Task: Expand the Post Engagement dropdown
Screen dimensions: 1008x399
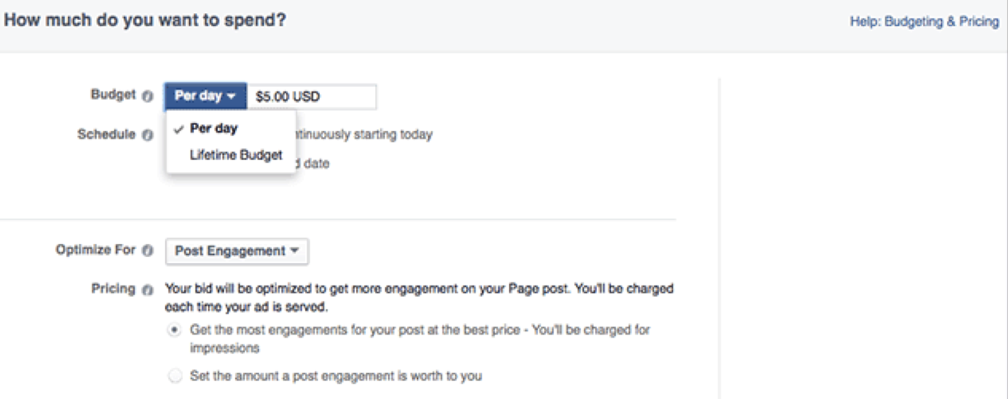Action: click(236, 251)
